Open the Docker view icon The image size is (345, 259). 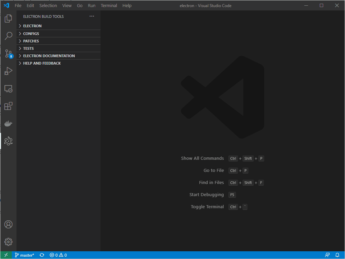coord(8,124)
